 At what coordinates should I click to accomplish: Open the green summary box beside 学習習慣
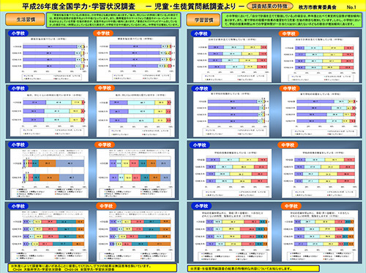pos(292,20)
